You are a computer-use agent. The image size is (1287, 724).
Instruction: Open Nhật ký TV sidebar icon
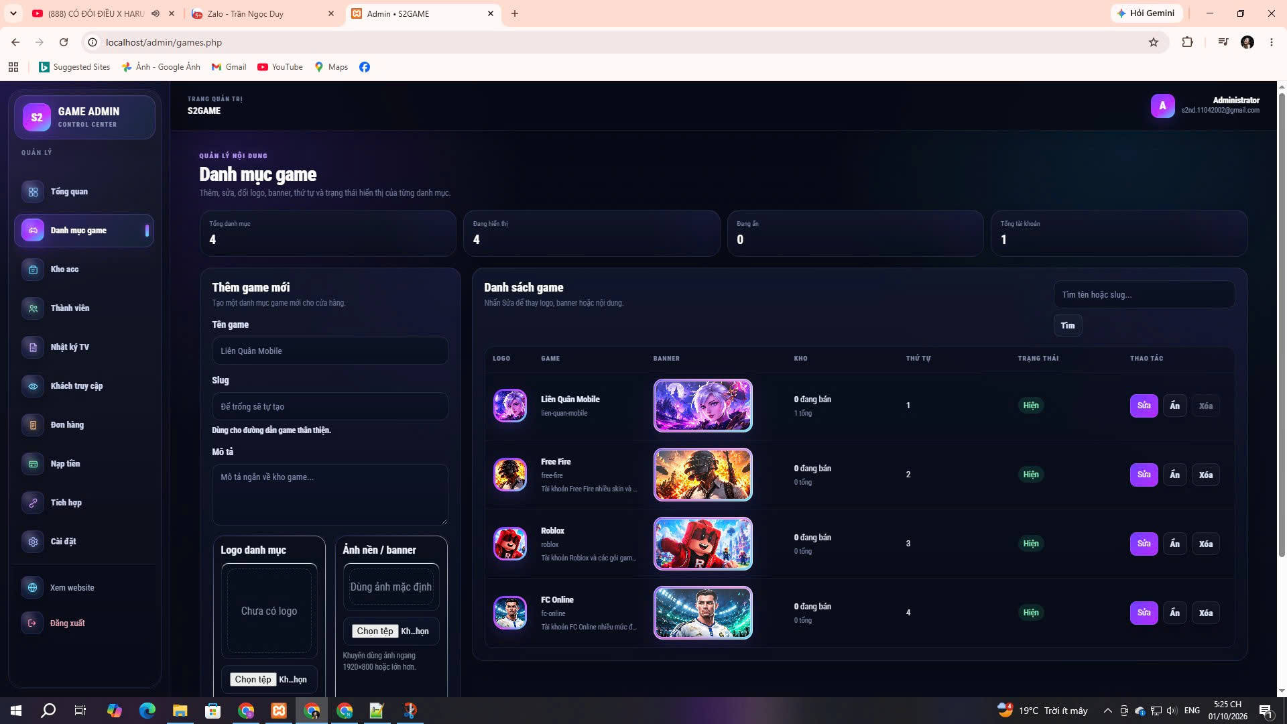click(33, 347)
